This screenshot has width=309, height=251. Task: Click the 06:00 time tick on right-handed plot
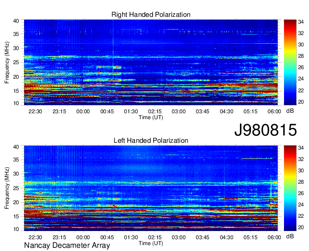[x=274, y=111]
